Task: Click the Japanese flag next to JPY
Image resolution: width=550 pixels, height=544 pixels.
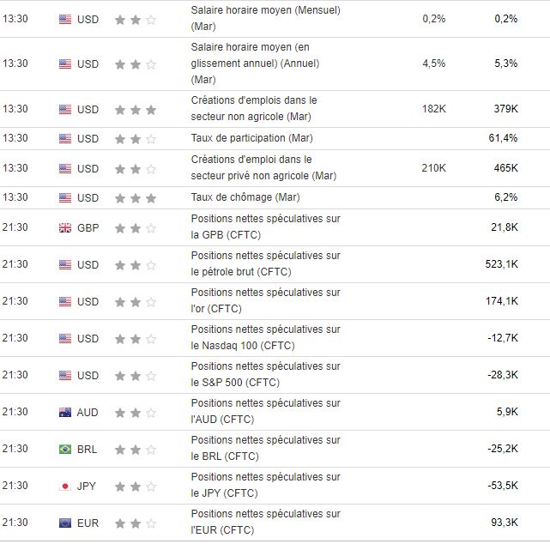Action: (x=65, y=486)
